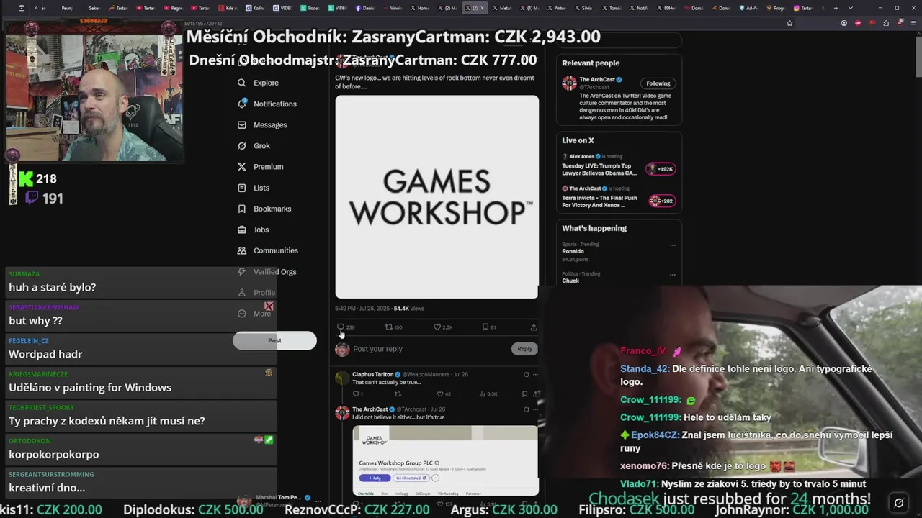Image resolution: width=922 pixels, height=518 pixels.
Task: Bookmark the main tweet (81 bookmarks)
Action: (488, 327)
